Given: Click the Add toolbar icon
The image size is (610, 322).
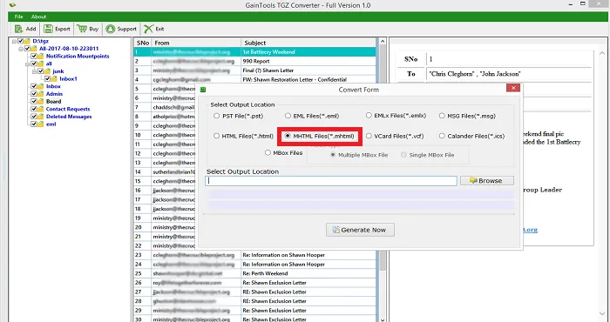Looking at the screenshot, I should pos(18,29).
